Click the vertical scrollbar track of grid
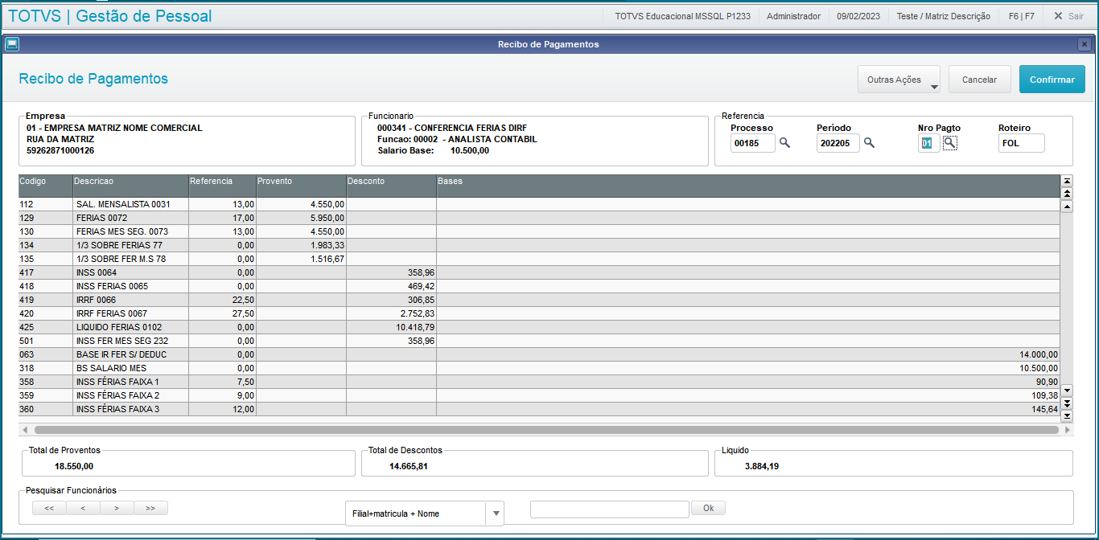This screenshot has height=540, width=1099. click(1068, 298)
